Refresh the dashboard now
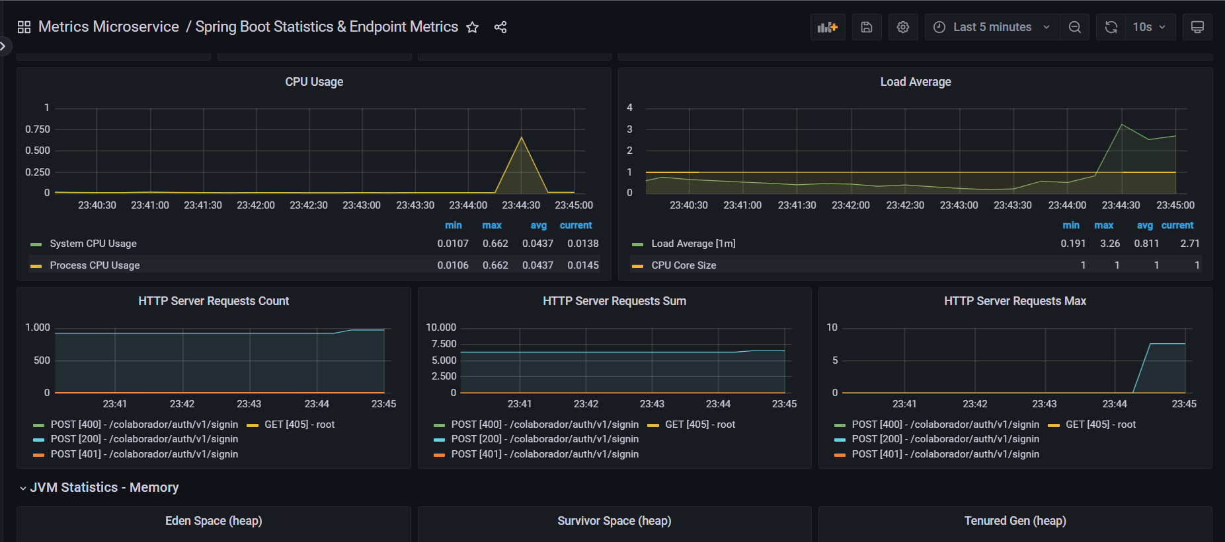Image resolution: width=1225 pixels, height=542 pixels. [1111, 27]
